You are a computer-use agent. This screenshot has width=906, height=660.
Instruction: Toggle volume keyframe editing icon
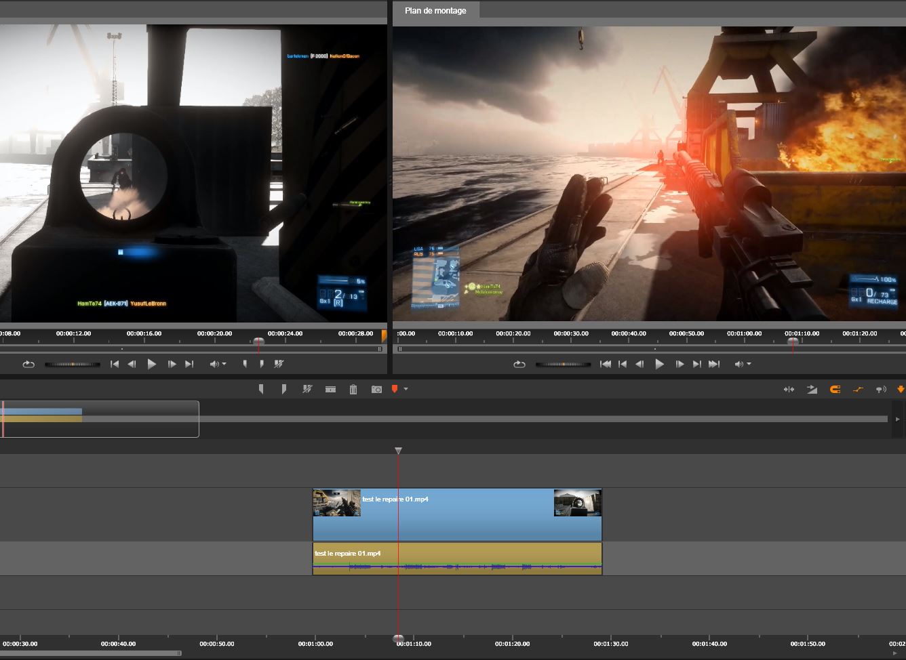(x=859, y=389)
